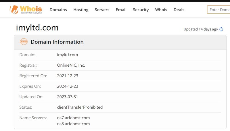Viewport: 230px width, 131px height.
Task: Click the orange www globe icon
Action: click(x=24, y=42)
